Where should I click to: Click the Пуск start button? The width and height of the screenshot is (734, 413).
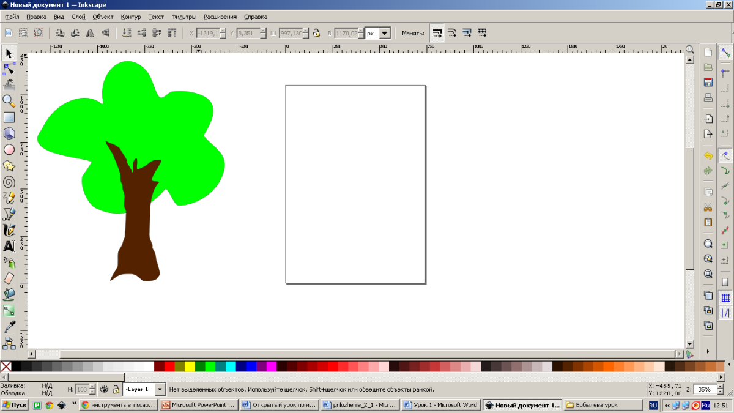[x=15, y=405]
